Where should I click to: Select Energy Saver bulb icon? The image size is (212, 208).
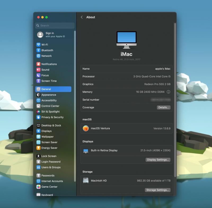[38, 148]
